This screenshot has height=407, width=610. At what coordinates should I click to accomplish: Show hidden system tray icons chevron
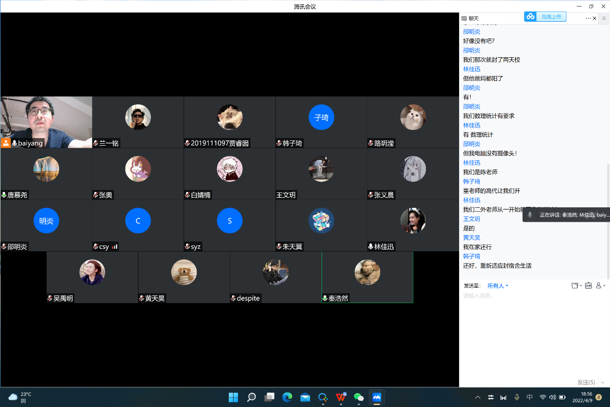click(477, 397)
